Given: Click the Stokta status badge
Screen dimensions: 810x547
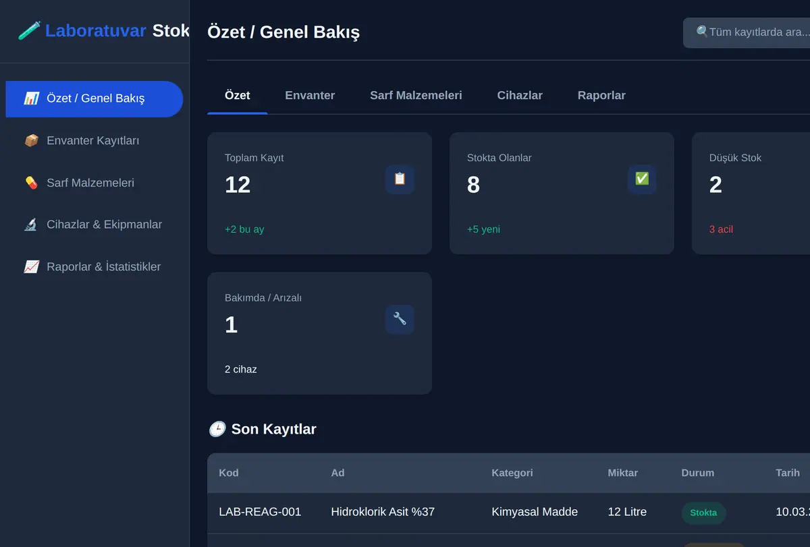Looking at the screenshot, I should pyautogui.click(x=703, y=513).
